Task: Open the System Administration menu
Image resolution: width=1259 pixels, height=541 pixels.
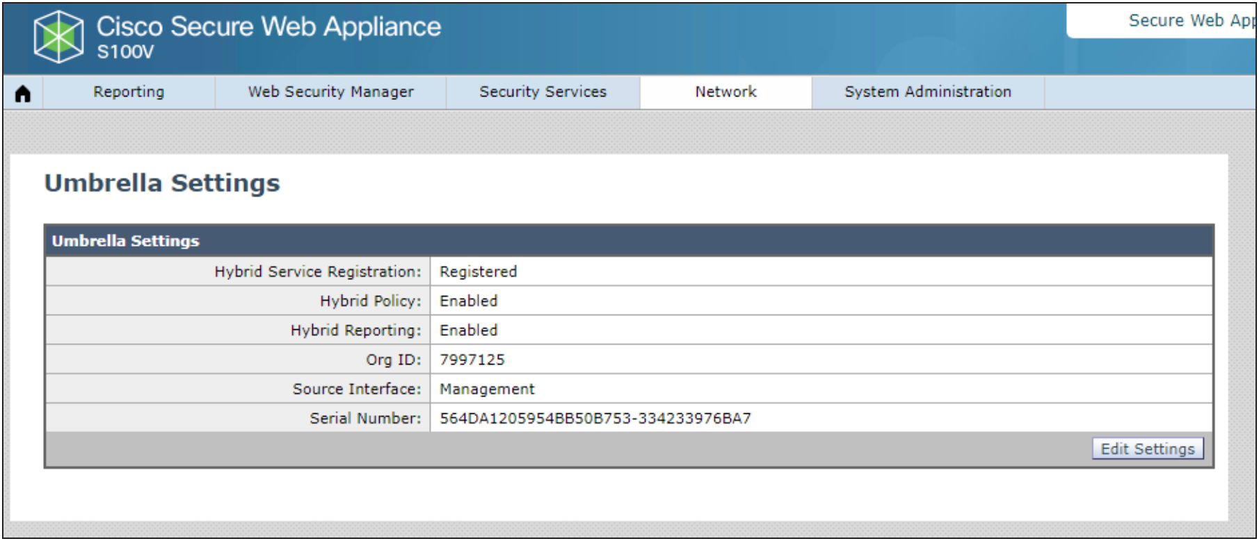Action: coord(928,92)
